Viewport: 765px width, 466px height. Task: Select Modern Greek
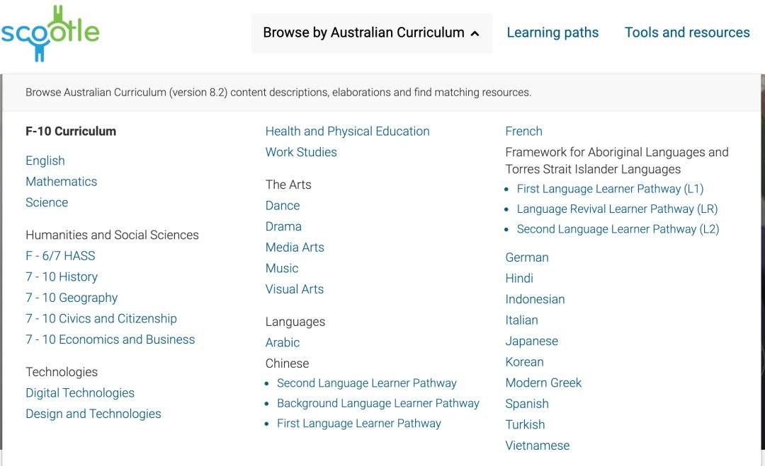pos(543,383)
